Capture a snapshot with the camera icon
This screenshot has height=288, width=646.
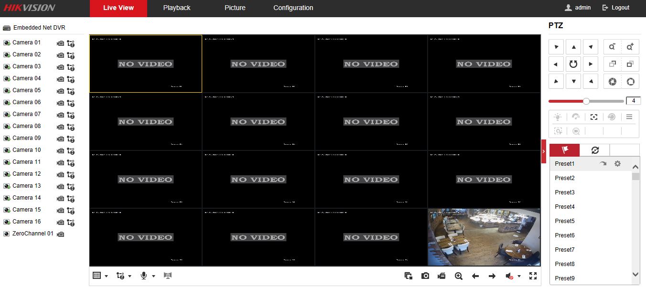[425, 276]
